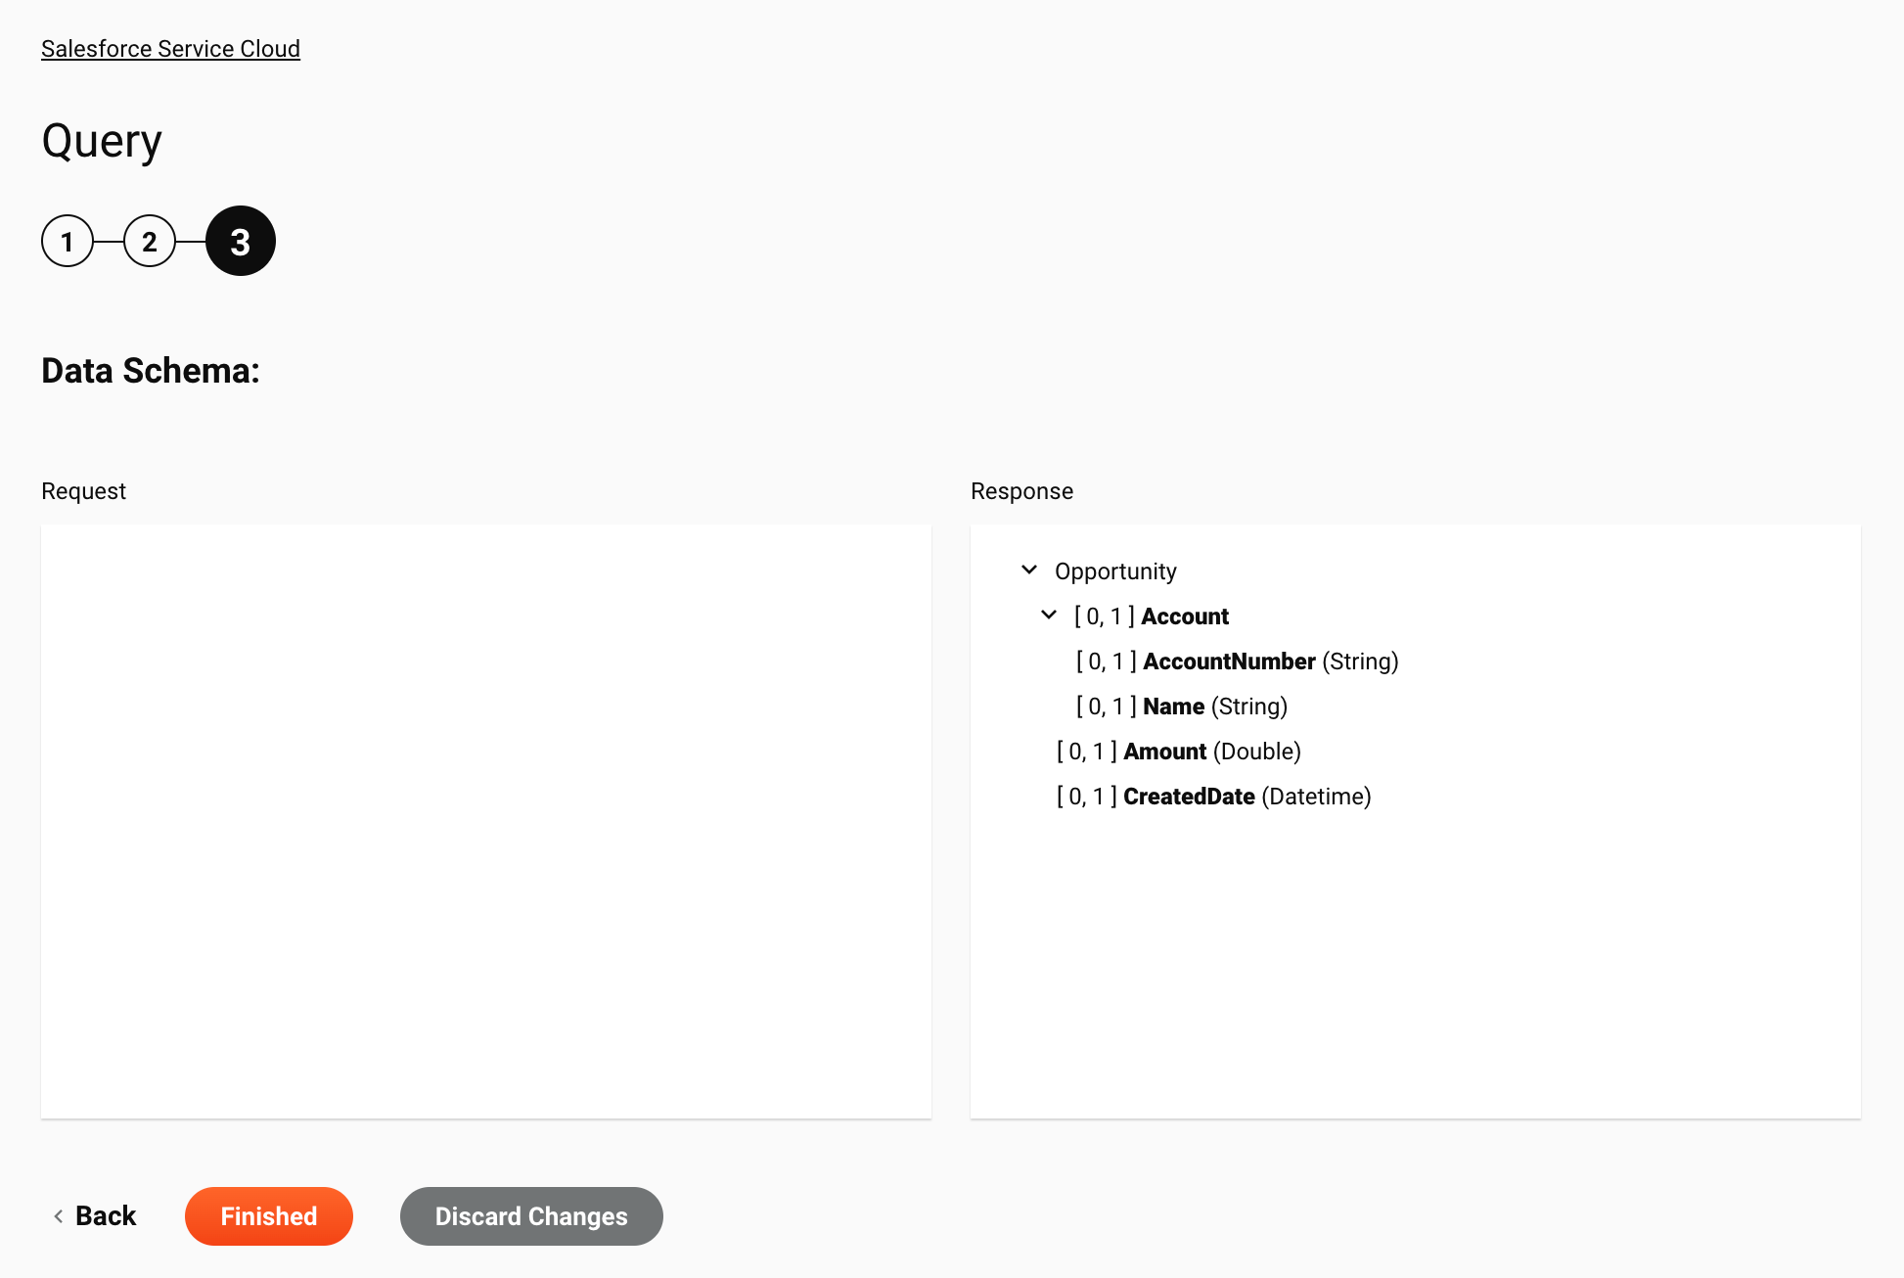Viewport: 1904px width, 1278px height.
Task: Click the Request panel header
Action: (83, 490)
